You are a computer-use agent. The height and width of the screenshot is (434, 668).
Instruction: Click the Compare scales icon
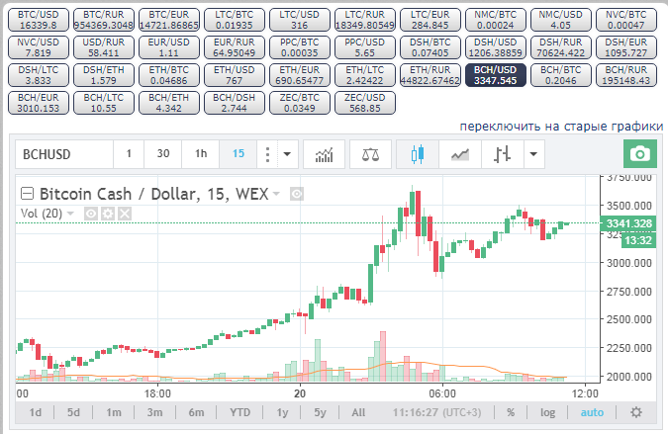pyautogui.click(x=370, y=154)
